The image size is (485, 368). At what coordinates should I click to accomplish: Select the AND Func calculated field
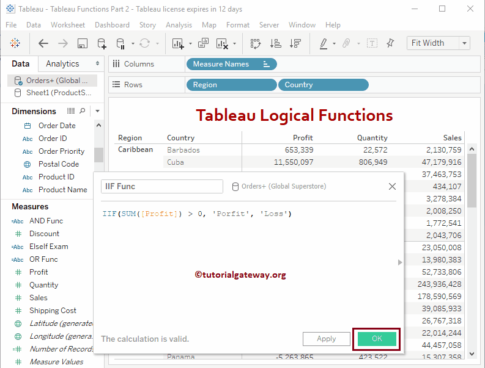coord(46,221)
